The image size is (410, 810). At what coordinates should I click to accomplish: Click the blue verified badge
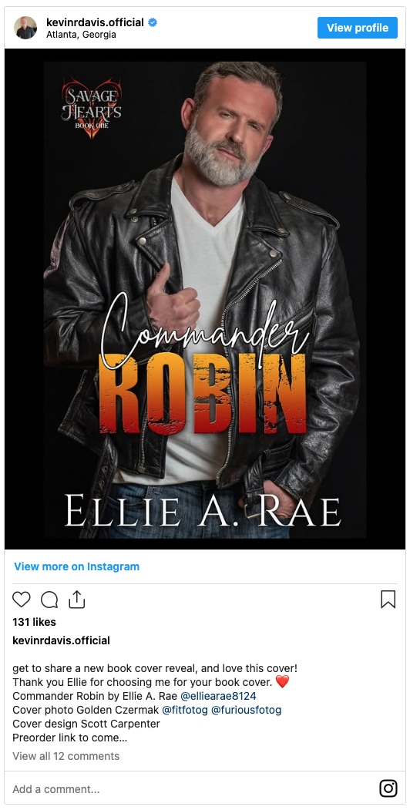coord(153,22)
